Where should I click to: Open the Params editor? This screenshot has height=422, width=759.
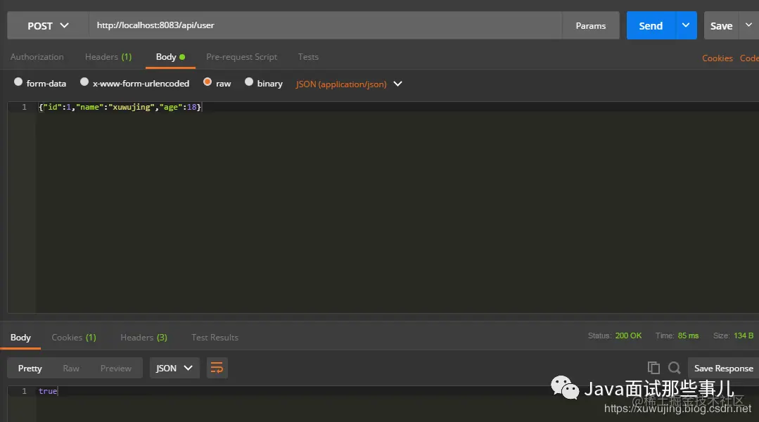[591, 25]
